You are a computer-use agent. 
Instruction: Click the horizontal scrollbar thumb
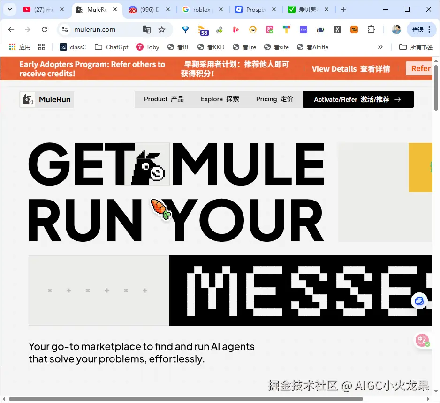tap(186, 399)
